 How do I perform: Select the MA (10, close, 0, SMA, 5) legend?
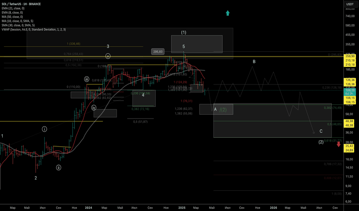(17, 21)
